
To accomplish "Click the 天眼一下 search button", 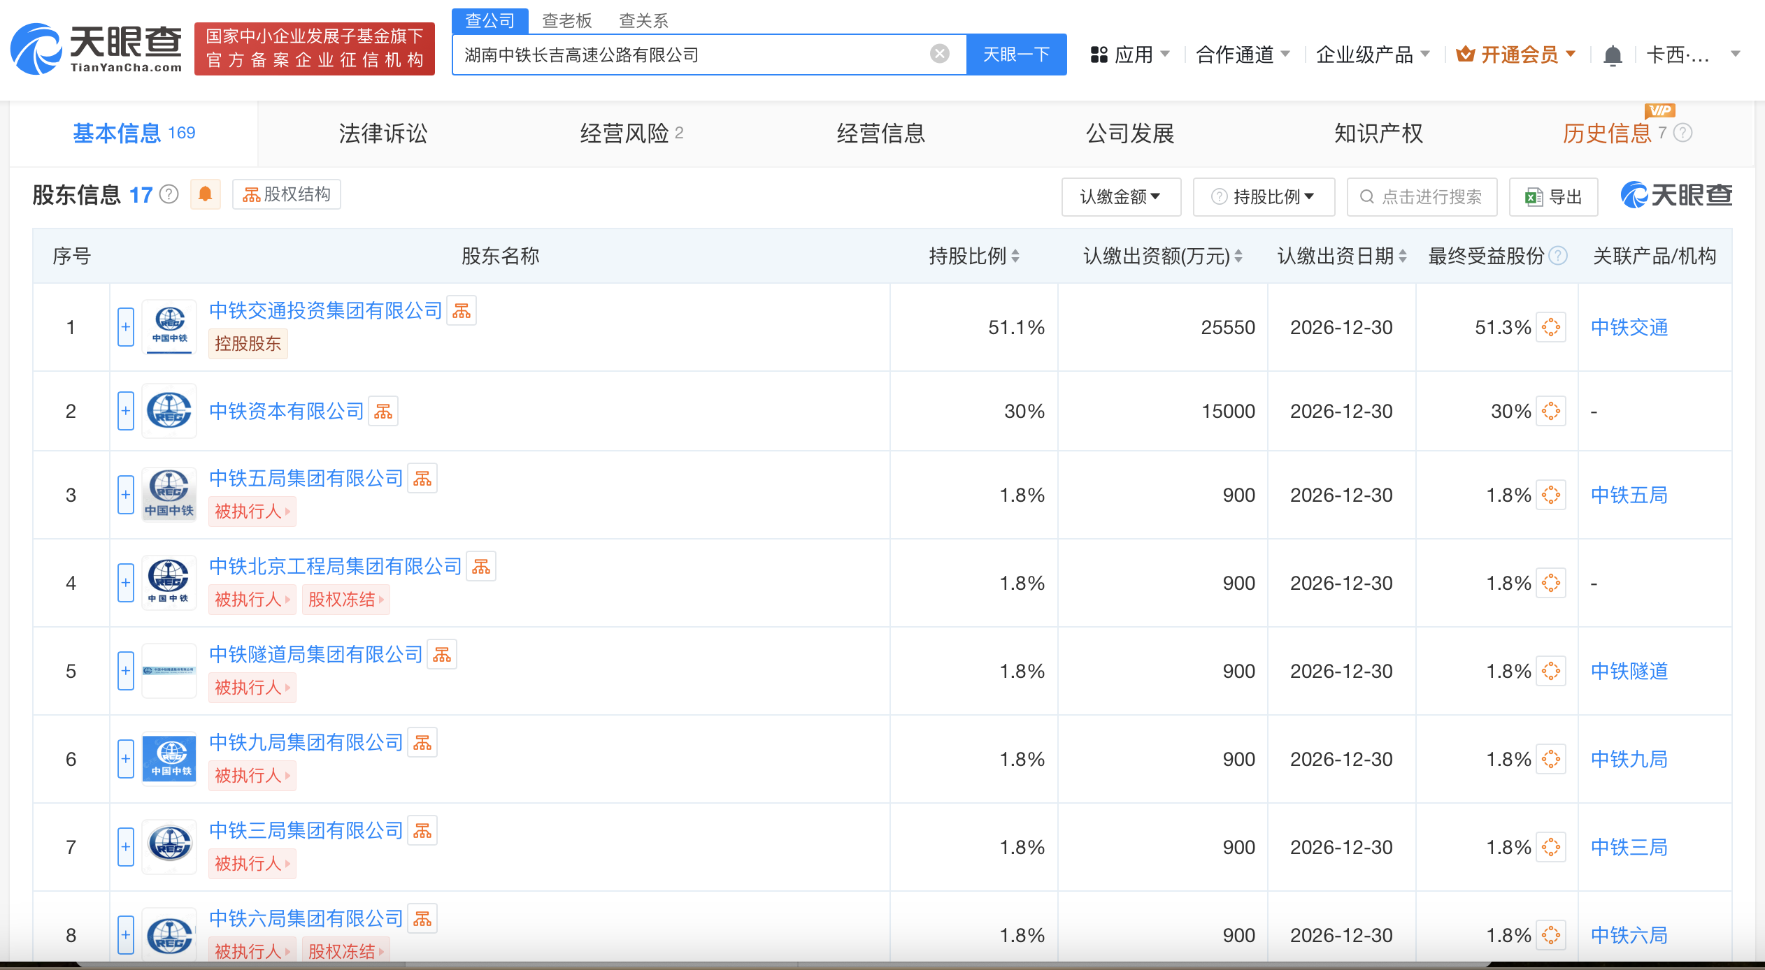I will coord(1015,55).
